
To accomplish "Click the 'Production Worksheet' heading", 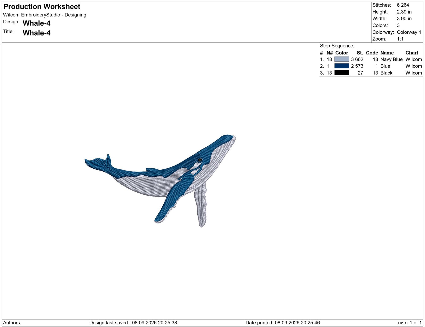I will tap(42, 7).
